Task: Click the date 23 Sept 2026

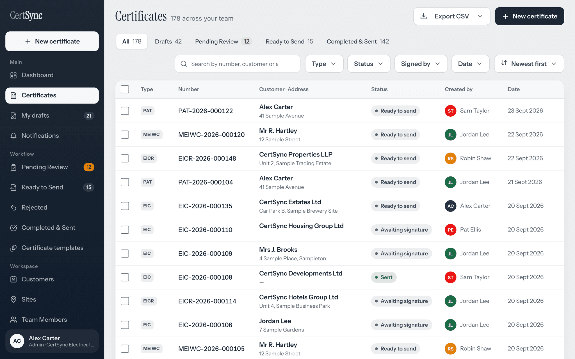Action: (525, 111)
